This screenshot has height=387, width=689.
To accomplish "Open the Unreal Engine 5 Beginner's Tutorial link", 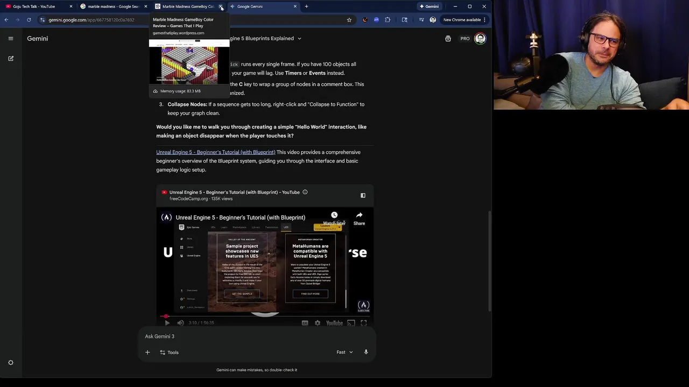I will tap(215, 152).
